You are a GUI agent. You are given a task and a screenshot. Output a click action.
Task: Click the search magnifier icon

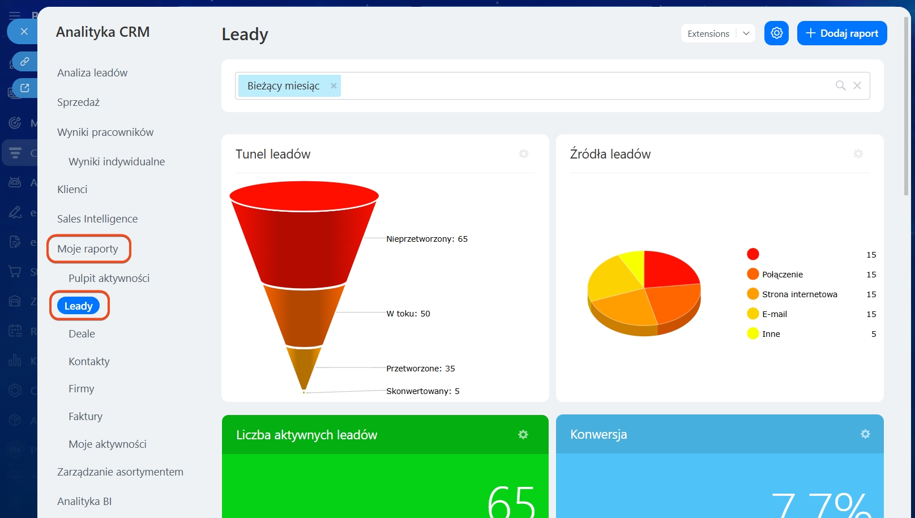pos(840,85)
